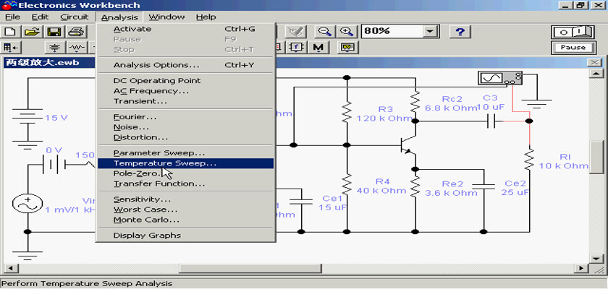
Task: Open the File menu
Action: (12, 17)
